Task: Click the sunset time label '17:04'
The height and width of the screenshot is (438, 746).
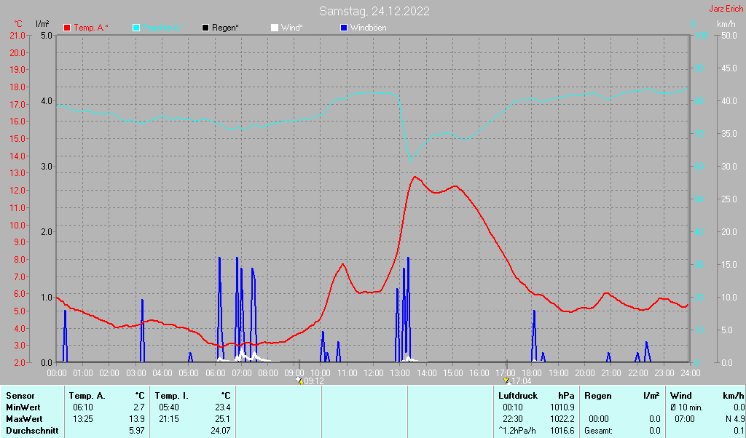Action: coord(521,381)
